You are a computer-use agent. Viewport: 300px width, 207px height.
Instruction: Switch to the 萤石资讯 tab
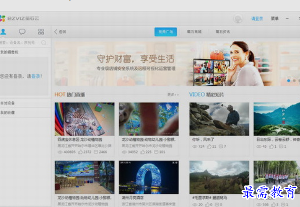(223, 32)
